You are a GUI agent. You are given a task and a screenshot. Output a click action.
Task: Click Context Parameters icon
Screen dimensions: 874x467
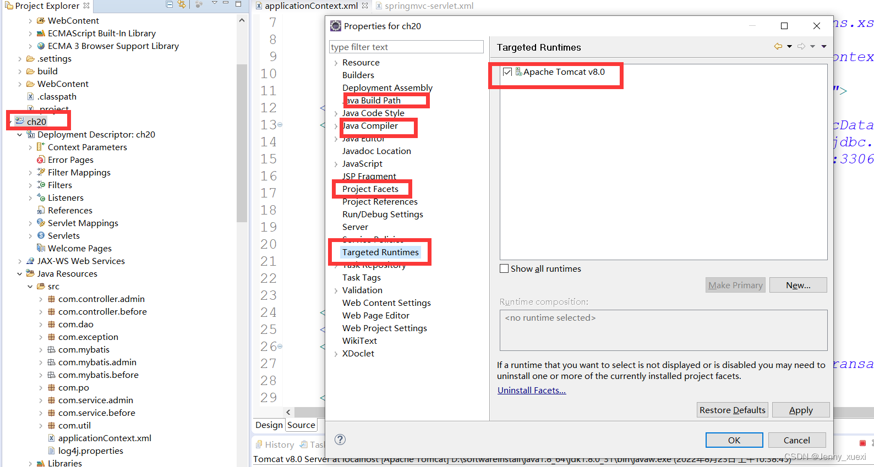click(x=41, y=147)
